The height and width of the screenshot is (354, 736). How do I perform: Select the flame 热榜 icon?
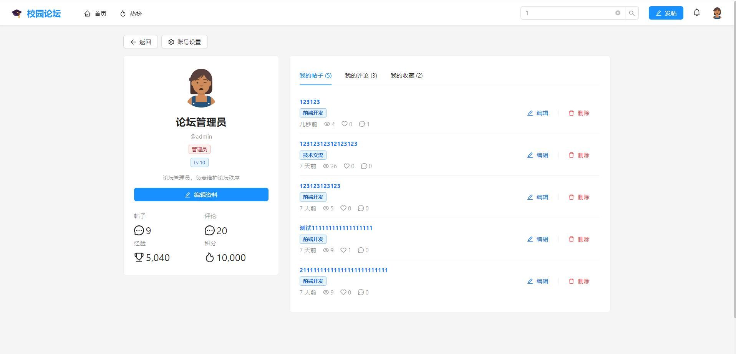point(122,13)
